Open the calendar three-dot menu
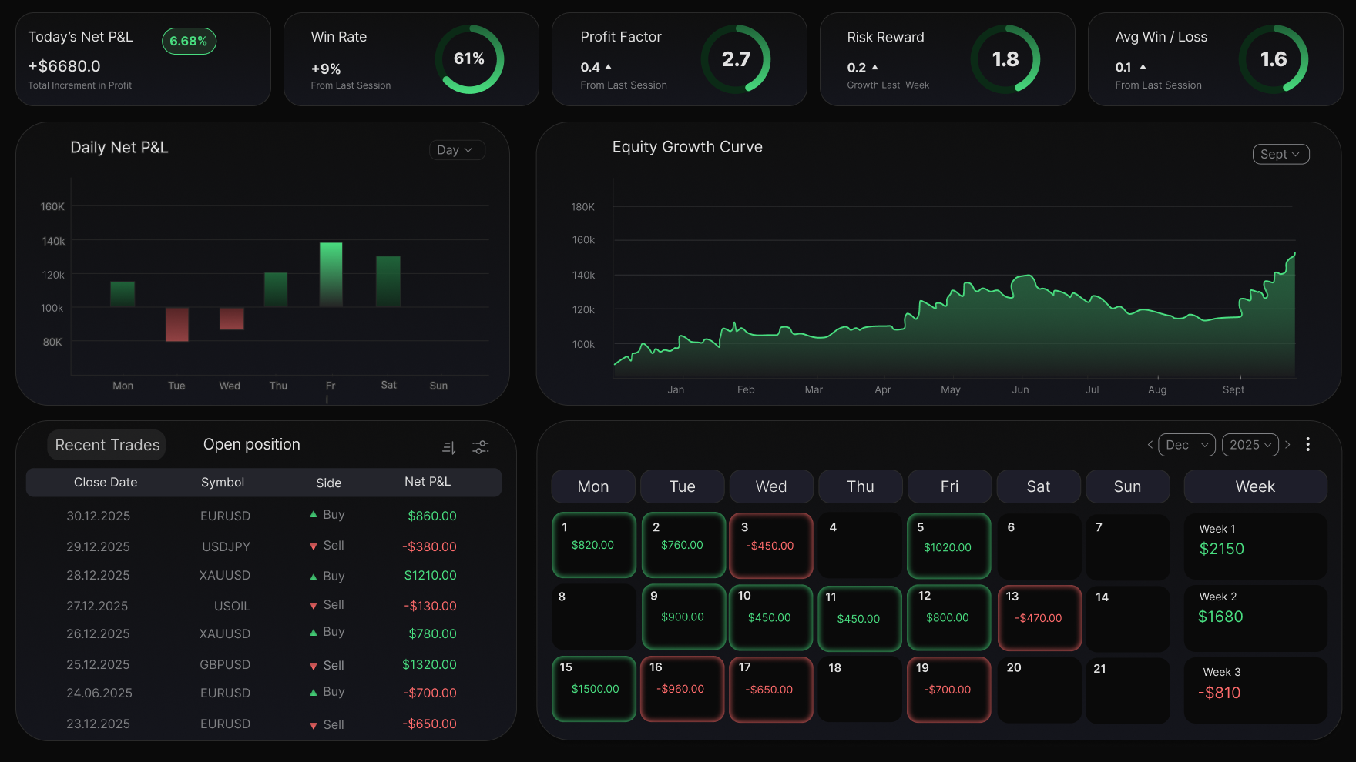Viewport: 1356px width, 762px height. coord(1307,445)
